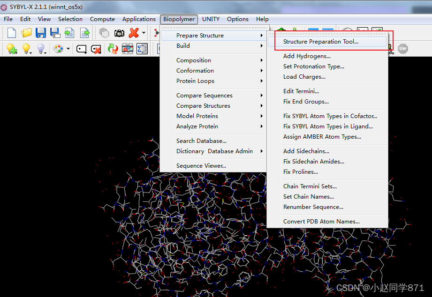Open the File menu
The width and height of the screenshot is (432, 297).
pos(8,19)
